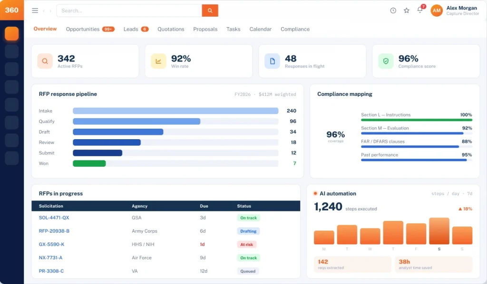The width and height of the screenshot is (487, 284).
Task: Click the 1,240 steps executed figure
Action: pos(328,207)
